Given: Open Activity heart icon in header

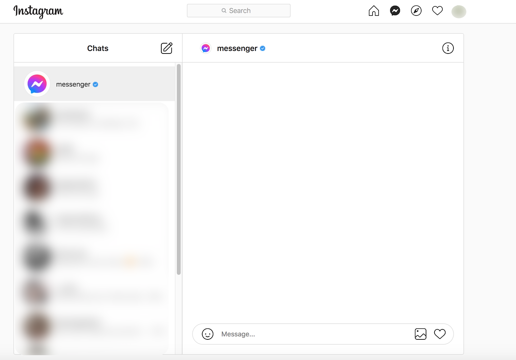Looking at the screenshot, I should [x=437, y=11].
